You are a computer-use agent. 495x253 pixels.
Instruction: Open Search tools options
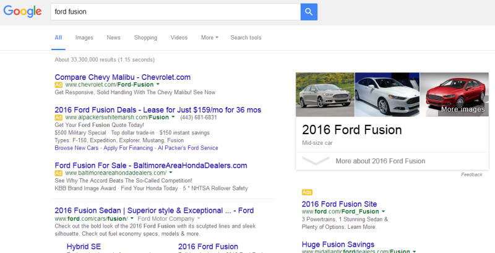point(246,38)
